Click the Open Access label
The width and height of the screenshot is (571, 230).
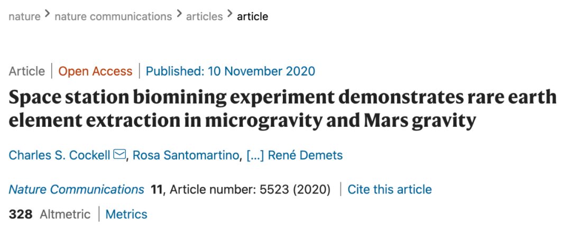(95, 71)
